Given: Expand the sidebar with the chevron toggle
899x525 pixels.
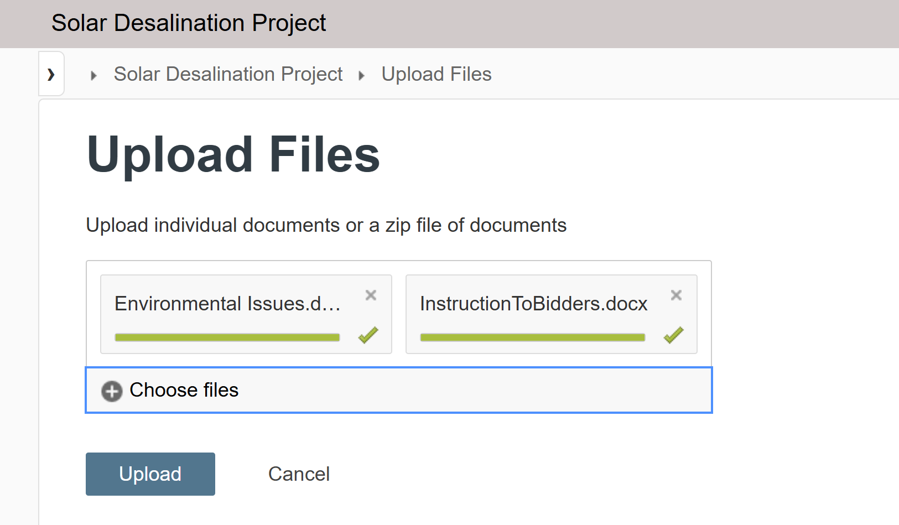Looking at the screenshot, I should (x=51, y=74).
